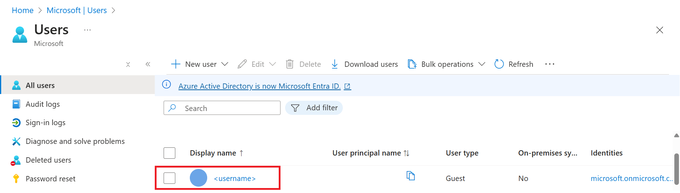Toggle the select-all checkbox in the table header
Viewport: 680px width, 193px height.
pyautogui.click(x=169, y=153)
